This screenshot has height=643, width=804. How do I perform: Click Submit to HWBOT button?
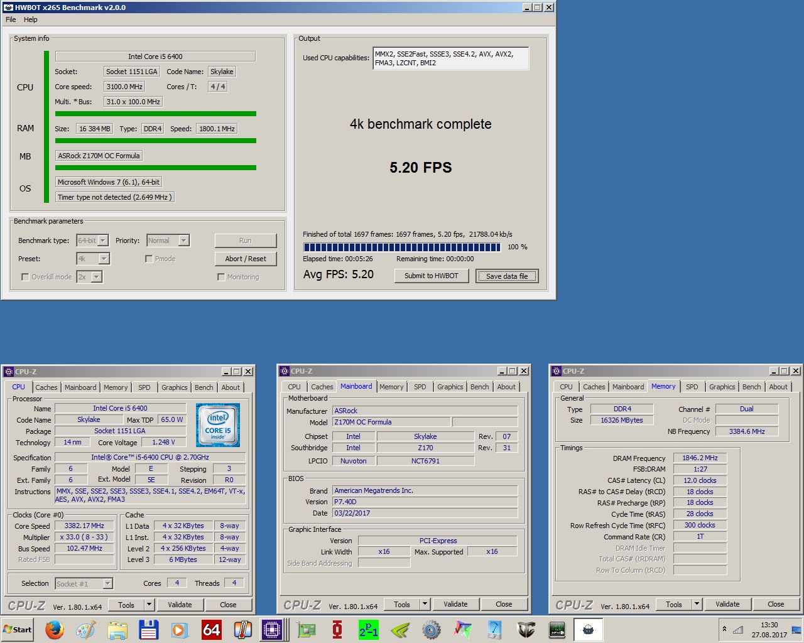pos(432,276)
